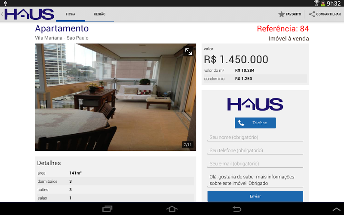Tap the Android back button
The image size is (344, 215).
pyautogui.click(x=237, y=209)
